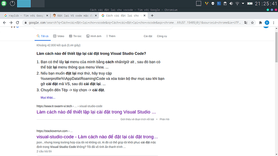
Task: Expand hidden tray icons arrow
Action: coord(243,4)
